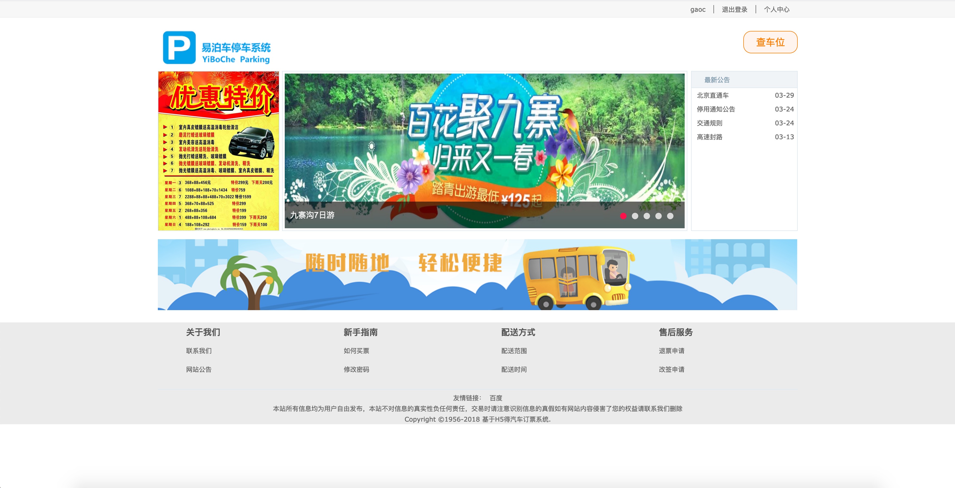Screen dimensions: 955x488
Task: Select the third carousel dot
Action: click(647, 216)
